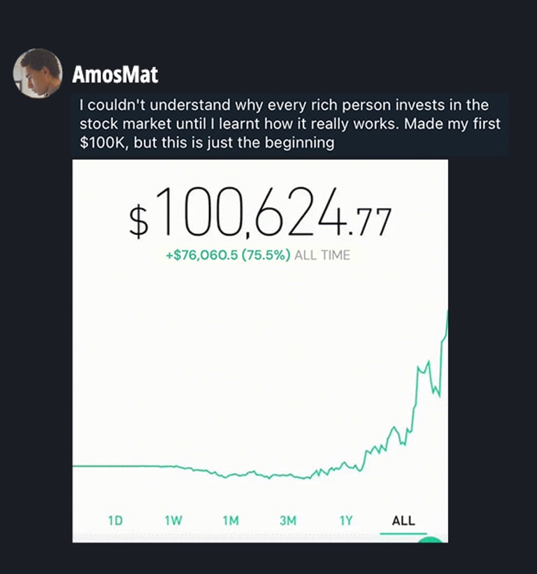Click the green underline beneath ALL
This screenshot has width=537, height=574.
coord(403,533)
